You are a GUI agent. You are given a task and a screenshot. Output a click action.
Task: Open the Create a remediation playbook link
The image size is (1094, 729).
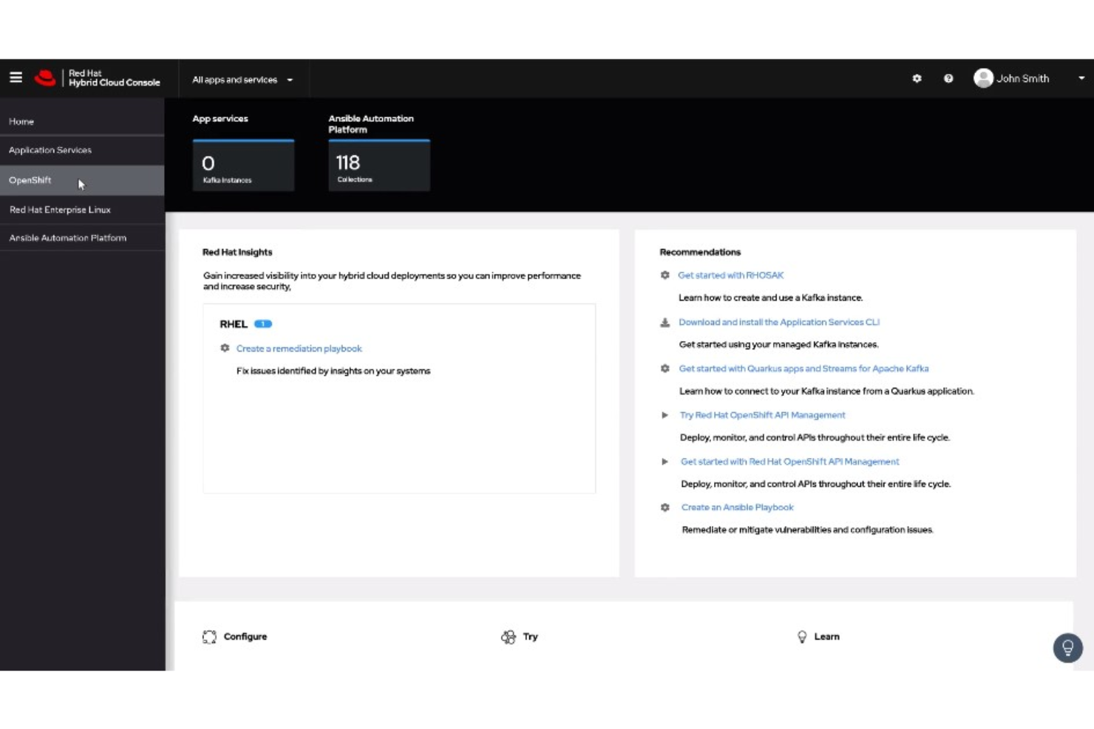pyautogui.click(x=299, y=348)
